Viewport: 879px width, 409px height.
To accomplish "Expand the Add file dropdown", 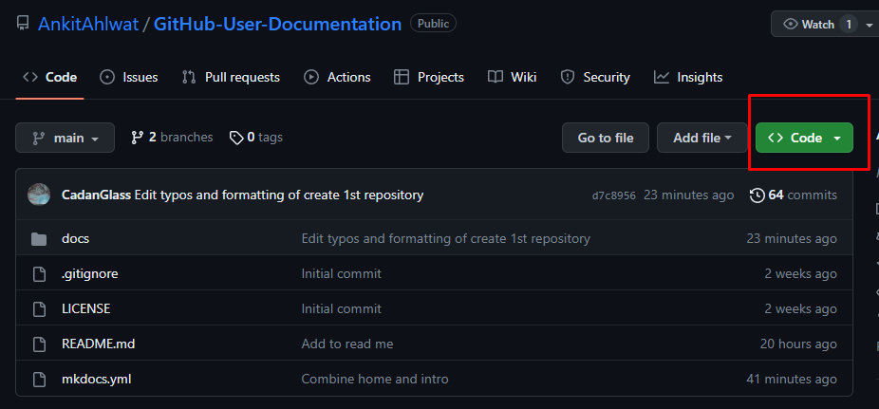I will pos(702,138).
